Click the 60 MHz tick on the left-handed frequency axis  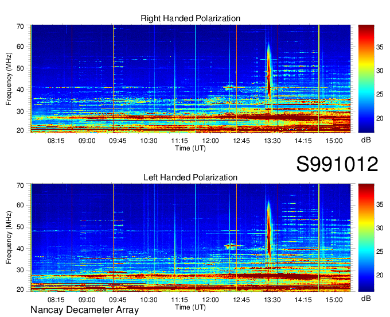pyautogui.click(x=21, y=205)
